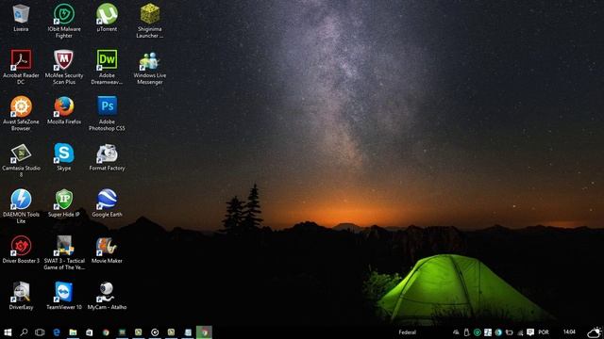Click the USB safely remove tray icon

point(466,332)
